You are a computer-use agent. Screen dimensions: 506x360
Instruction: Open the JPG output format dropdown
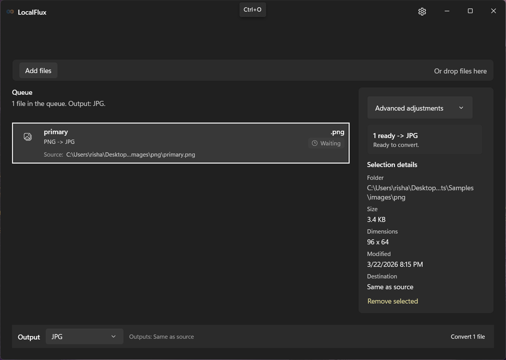(84, 336)
